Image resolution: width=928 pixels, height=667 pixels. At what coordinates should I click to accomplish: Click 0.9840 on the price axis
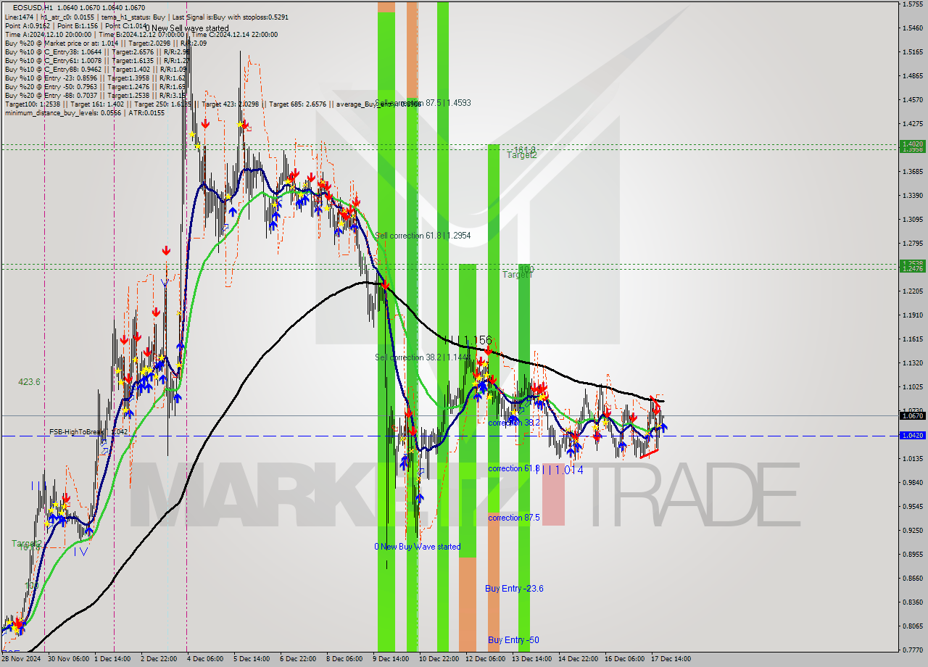point(911,482)
